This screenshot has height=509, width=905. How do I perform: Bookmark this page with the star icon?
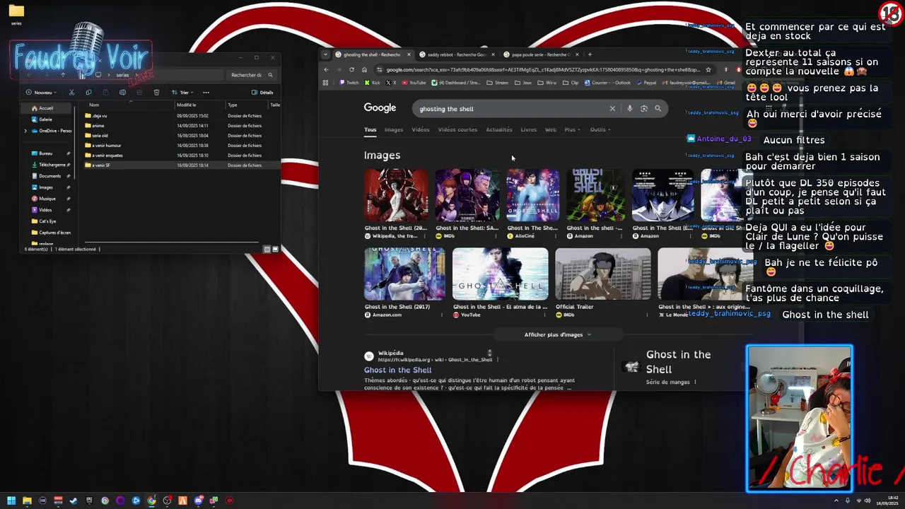click(708, 69)
